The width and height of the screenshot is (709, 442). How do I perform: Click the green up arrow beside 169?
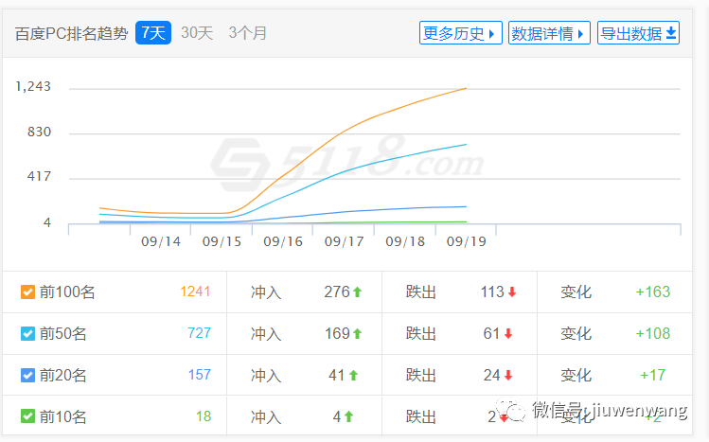point(358,334)
